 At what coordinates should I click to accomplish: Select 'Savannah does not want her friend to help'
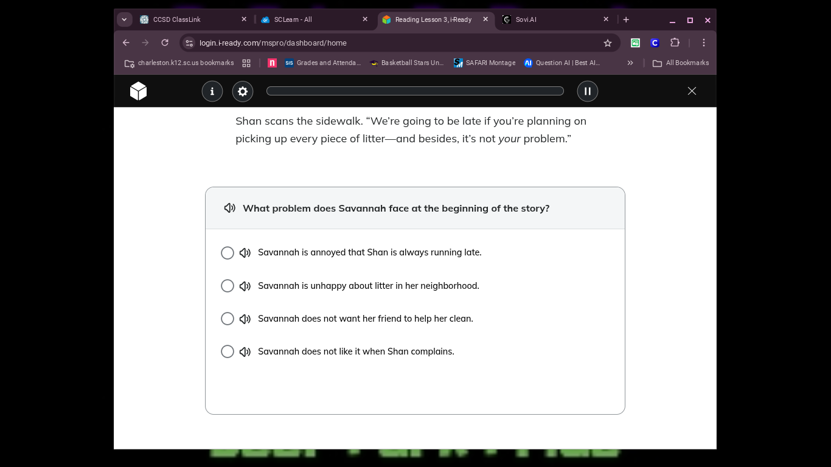228,319
